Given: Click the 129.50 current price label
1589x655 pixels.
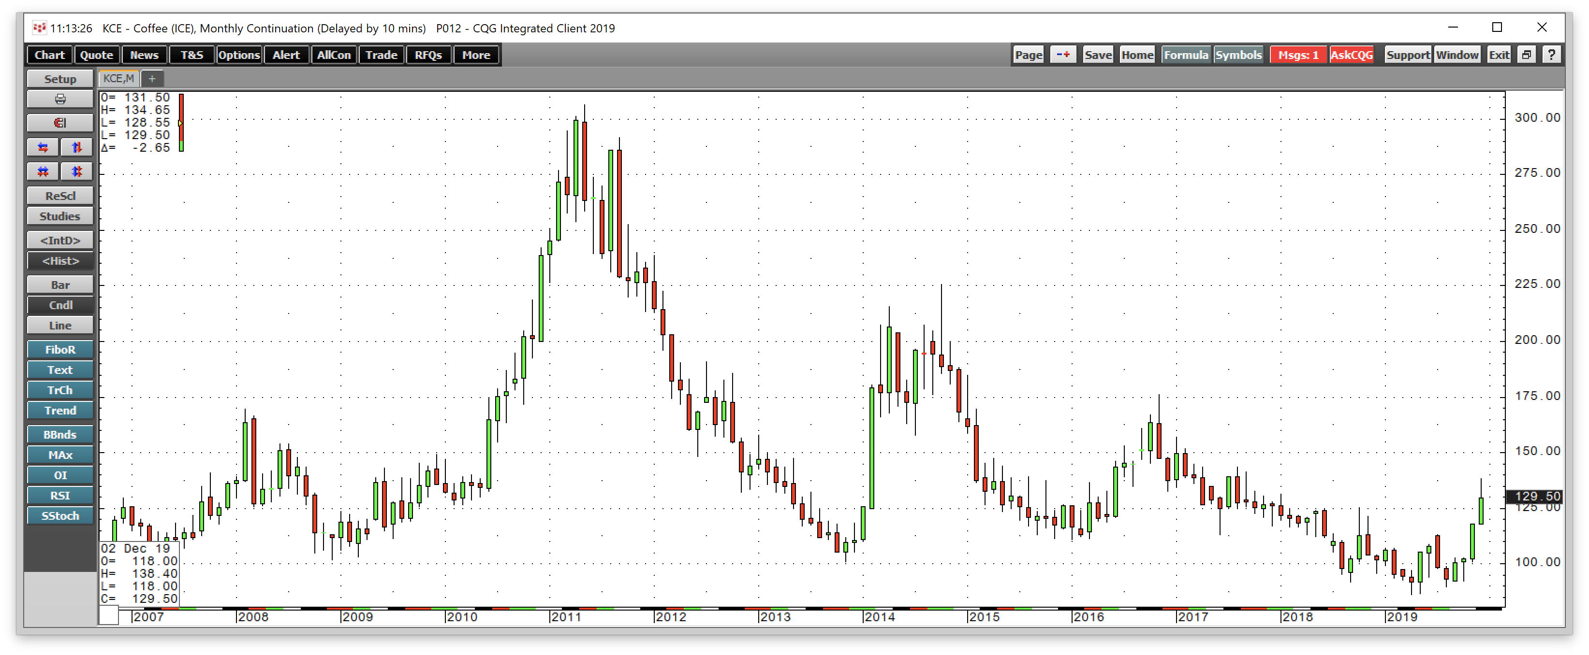Looking at the screenshot, I should 1533,496.
